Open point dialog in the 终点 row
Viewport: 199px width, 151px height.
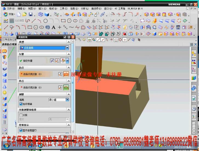pos(60,88)
